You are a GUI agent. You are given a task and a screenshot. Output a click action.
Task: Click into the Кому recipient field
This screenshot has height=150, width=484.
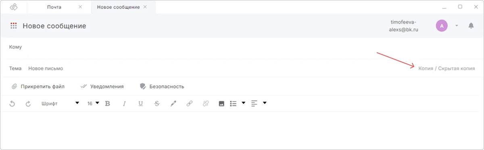click(x=242, y=47)
